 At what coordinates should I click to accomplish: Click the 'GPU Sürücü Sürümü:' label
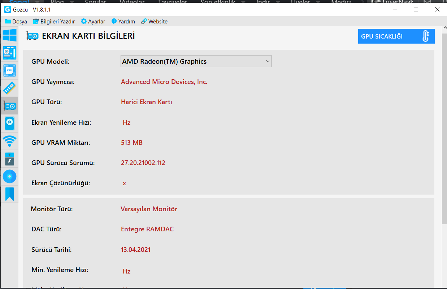(x=63, y=163)
